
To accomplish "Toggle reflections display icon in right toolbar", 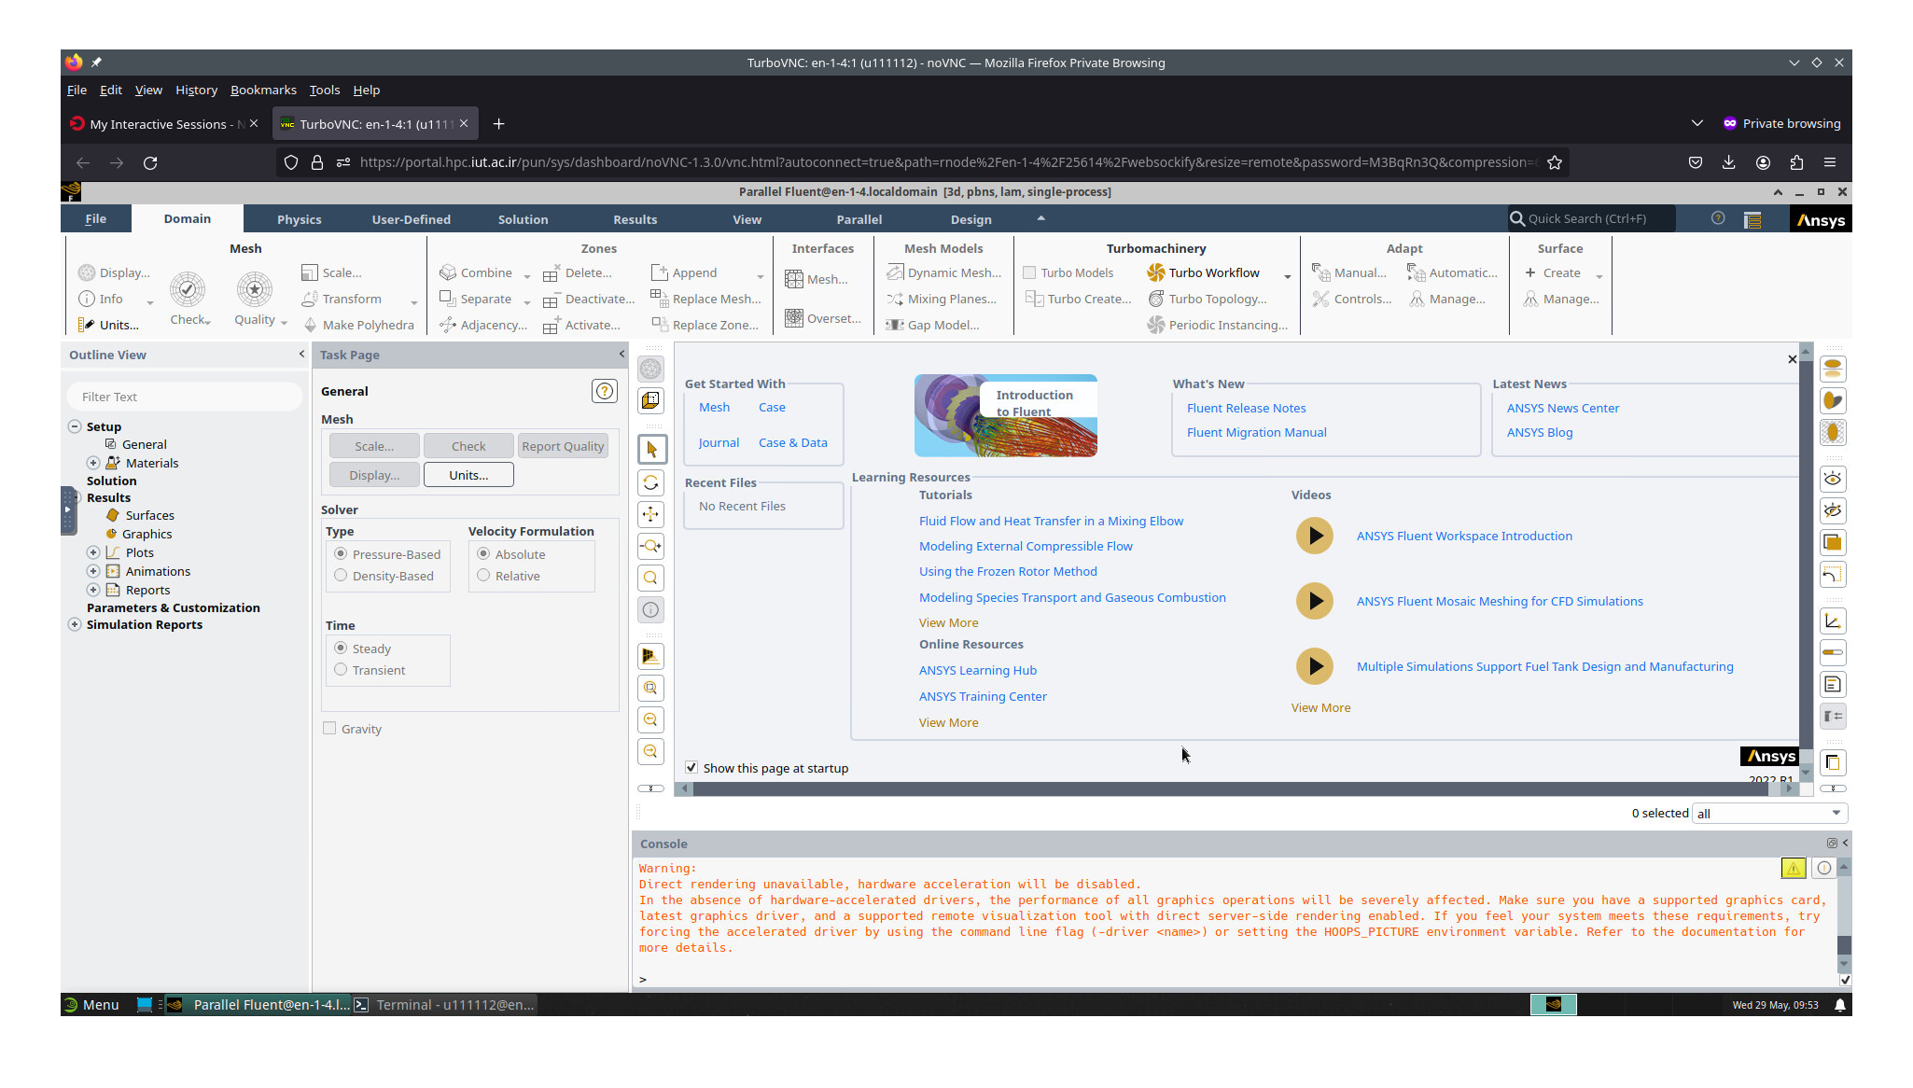I will tap(1833, 369).
